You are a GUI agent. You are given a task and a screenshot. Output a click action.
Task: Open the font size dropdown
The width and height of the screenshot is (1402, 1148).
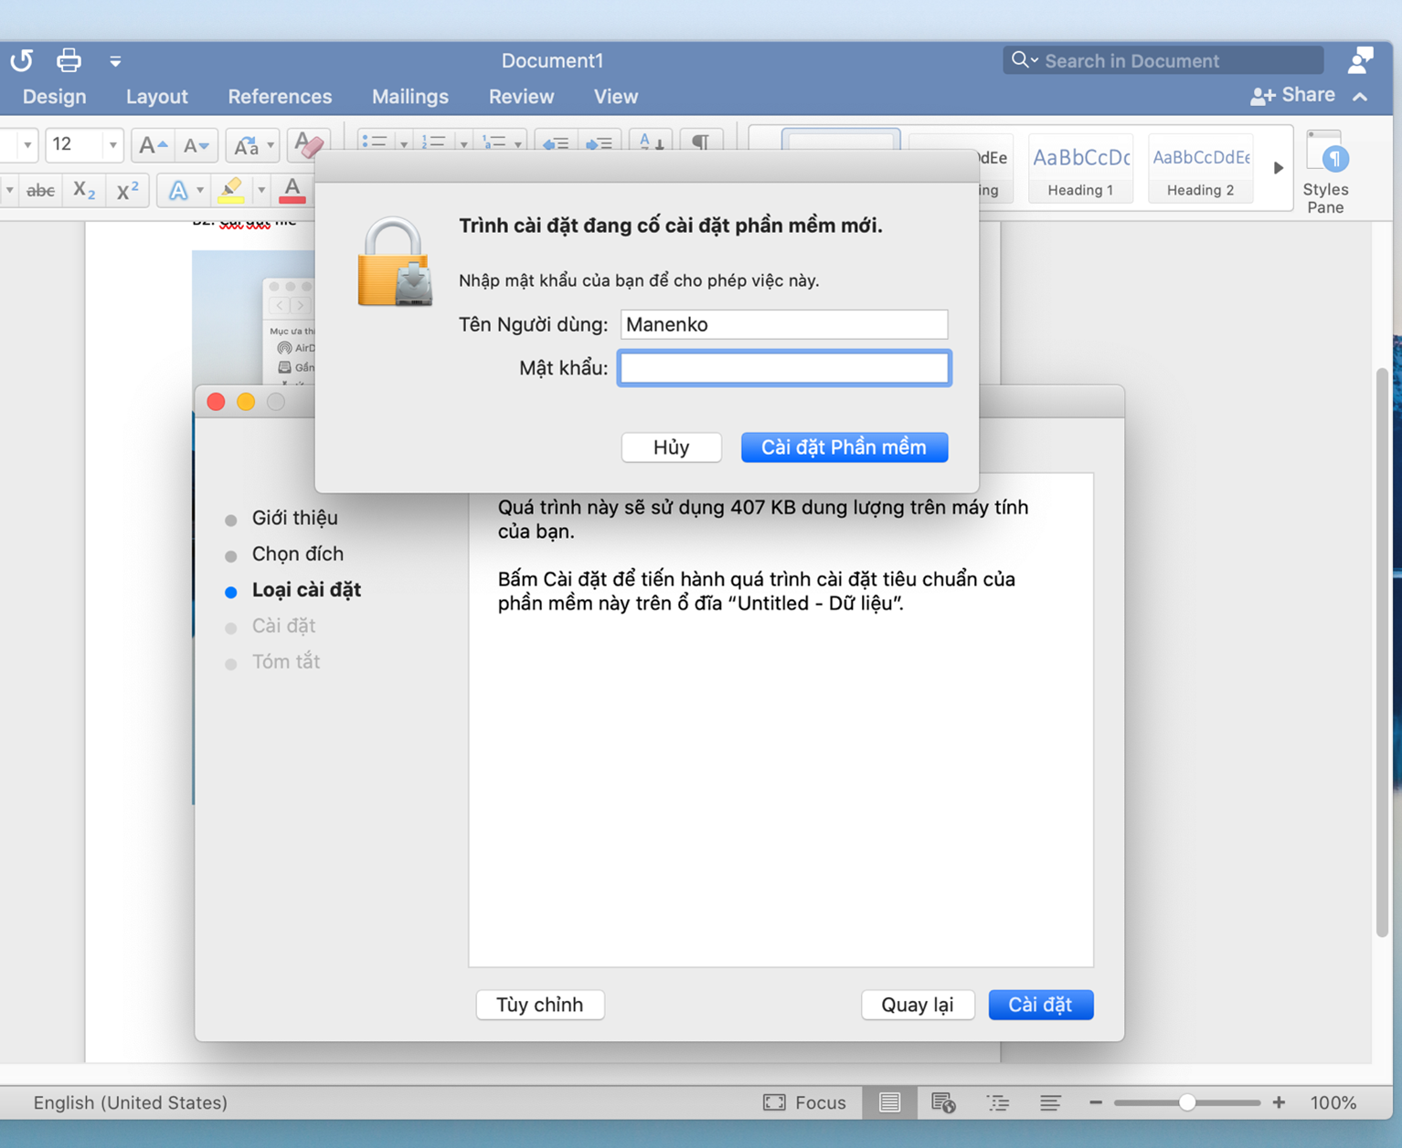(112, 145)
